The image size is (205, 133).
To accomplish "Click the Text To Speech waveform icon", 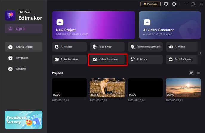I will point(171,60).
